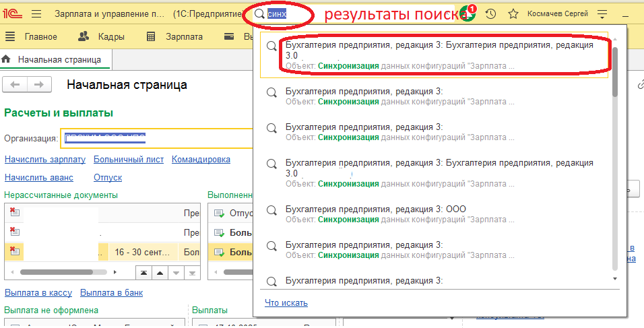Move to last row icon in the Нерассчитанные документы list

tap(192, 273)
